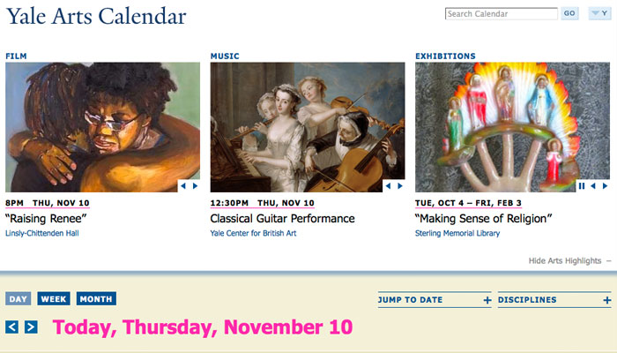617x353 pixels.
Task: Expand the Jump to Date panel
Action: click(435, 300)
